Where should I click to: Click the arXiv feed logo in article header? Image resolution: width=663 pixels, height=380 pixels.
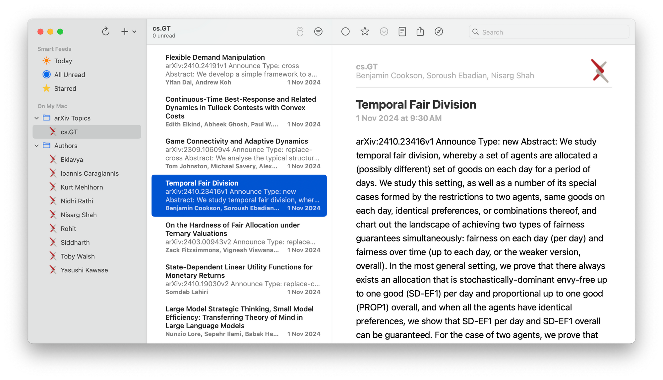click(x=600, y=71)
